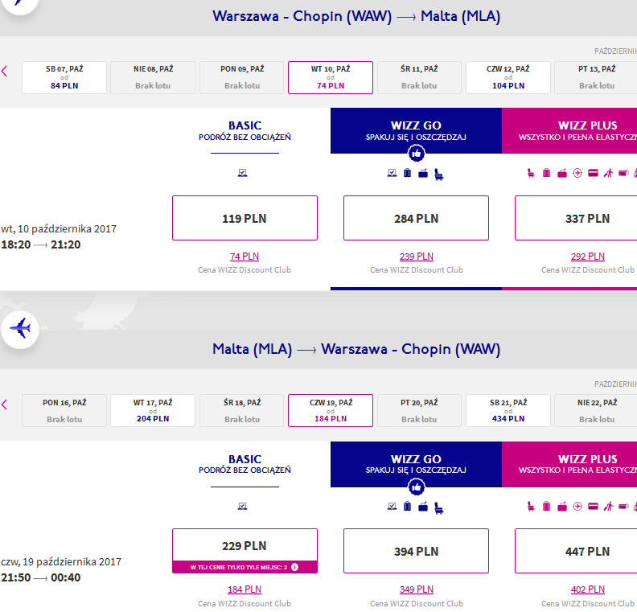This screenshot has width=637, height=612.
Task: Click seat selection icon under outbound WIZZ GO
Action: coord(439,175)
